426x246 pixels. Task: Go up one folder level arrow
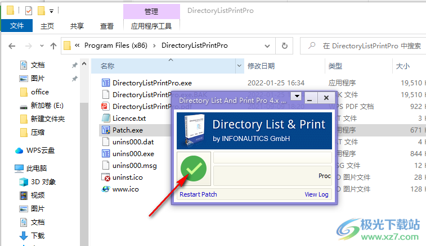pyautogui.click(x=53, y=46)
